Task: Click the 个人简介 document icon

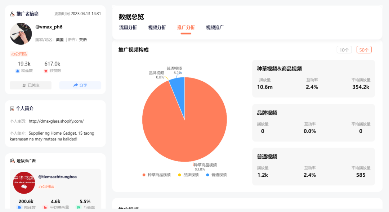Action: (12, 108)
